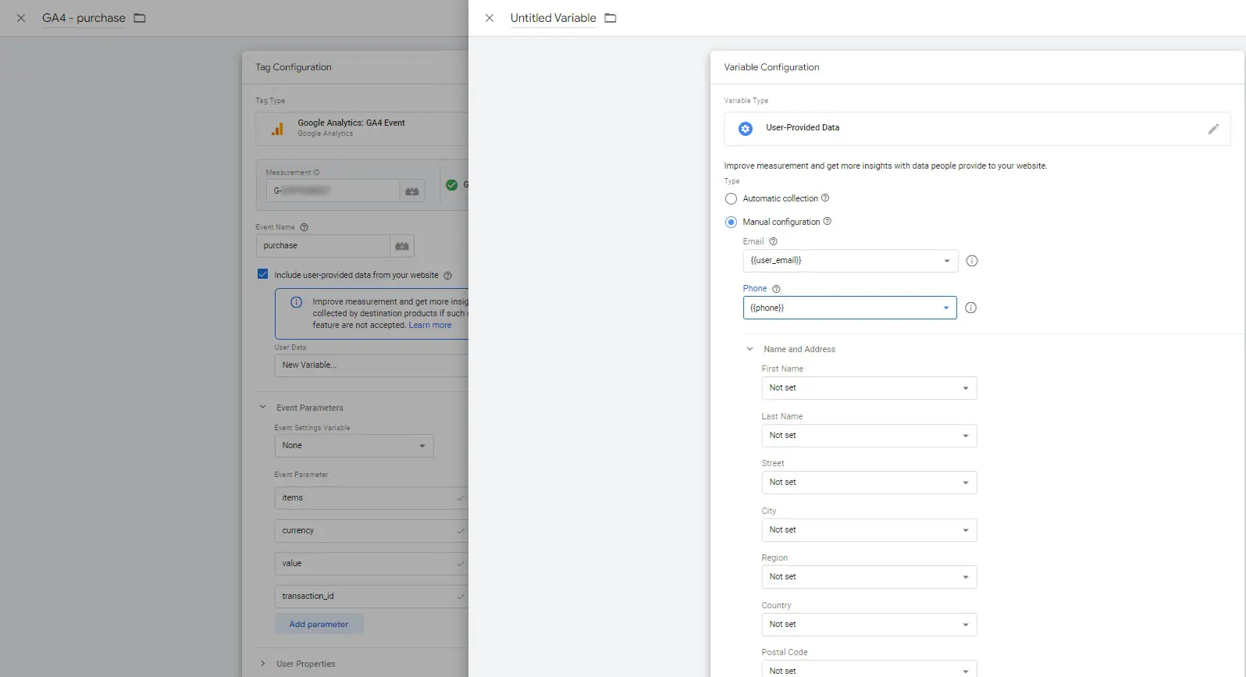The height and width of the screenshot is (677, 1246).
Task: Open the Country dropdown
Action: (x=869, y=625)
